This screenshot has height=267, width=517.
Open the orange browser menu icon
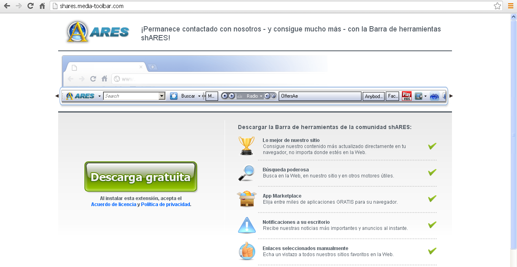511,6
